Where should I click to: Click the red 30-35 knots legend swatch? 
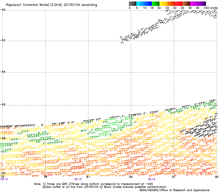click(179, 4)
